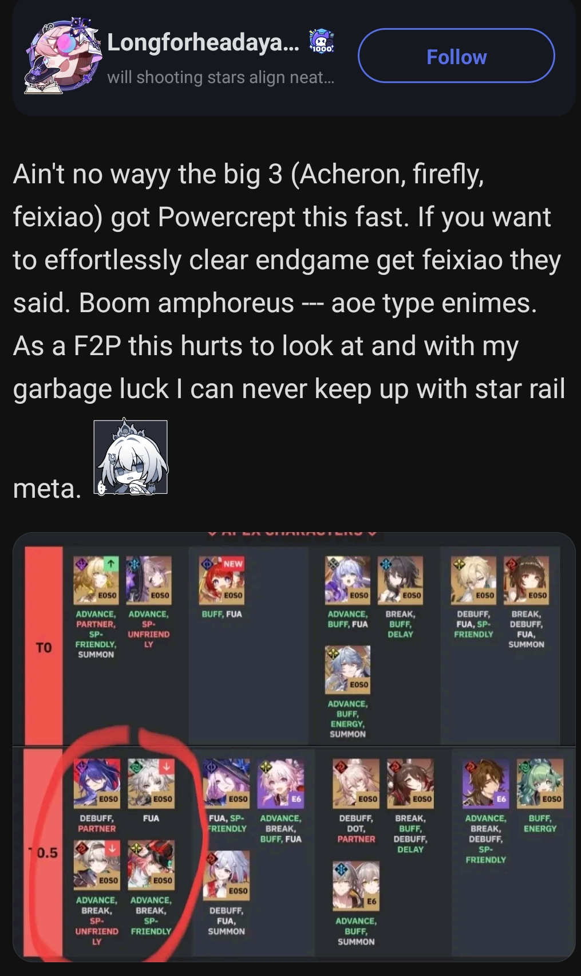Tap the chibi sticker emoji next to 'meta.'
Screen dimensions: 581x976
pos(131,457)
